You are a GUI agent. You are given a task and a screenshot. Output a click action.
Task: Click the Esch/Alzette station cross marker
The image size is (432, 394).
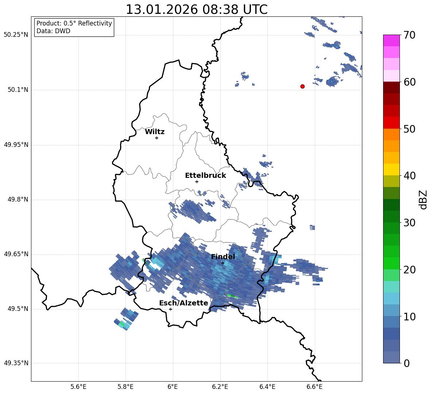tap(170, 309)
